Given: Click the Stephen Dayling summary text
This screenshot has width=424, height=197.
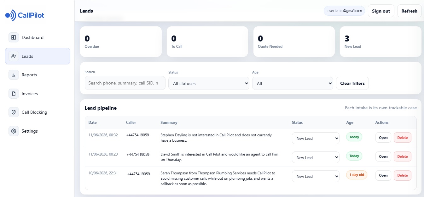Looking at the screenshot, I should (x=216, y=138).
